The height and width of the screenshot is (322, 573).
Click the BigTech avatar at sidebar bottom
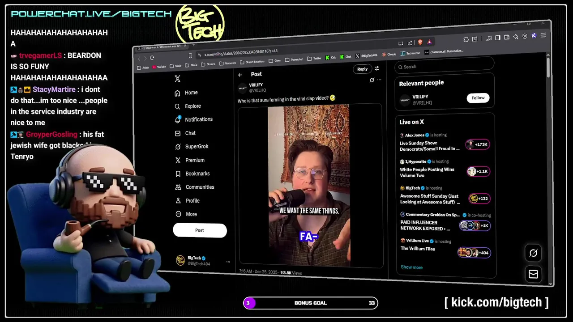tap(180, 261)
